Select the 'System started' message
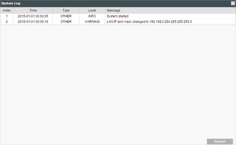236x145 pixels. click(x=118, y=16)
